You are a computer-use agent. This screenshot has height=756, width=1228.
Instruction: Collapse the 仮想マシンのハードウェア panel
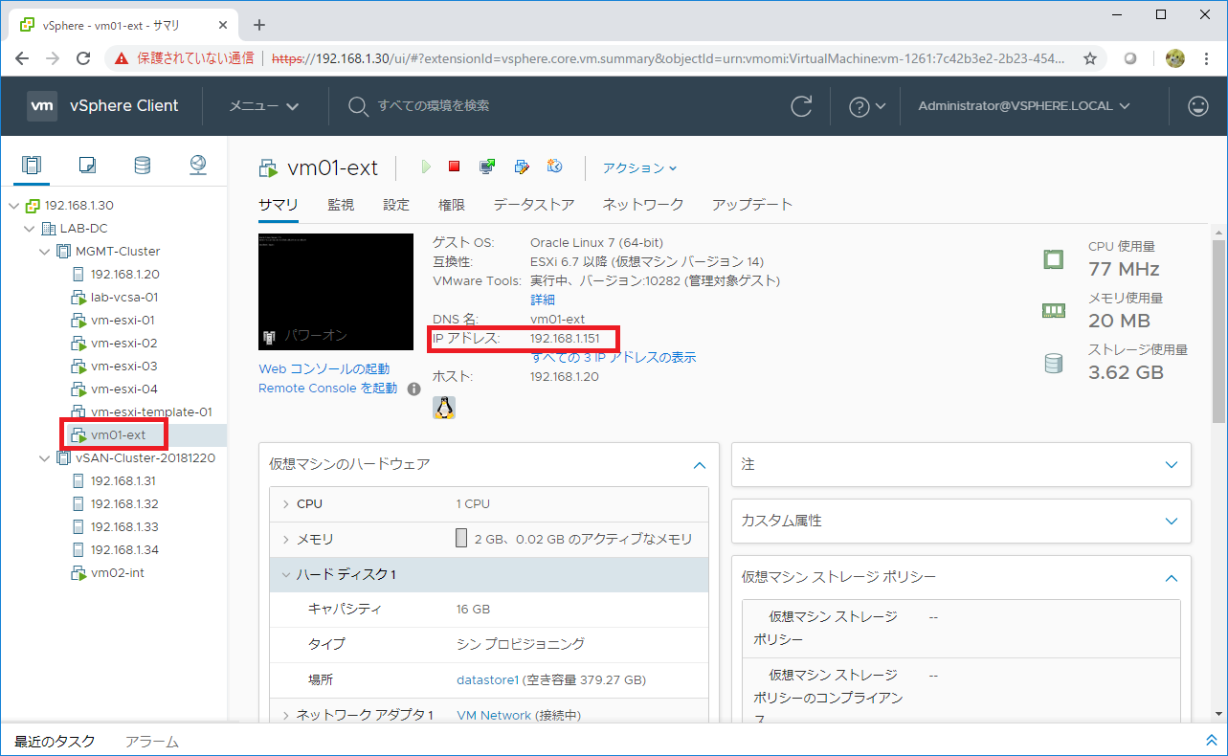click(700, 465)
